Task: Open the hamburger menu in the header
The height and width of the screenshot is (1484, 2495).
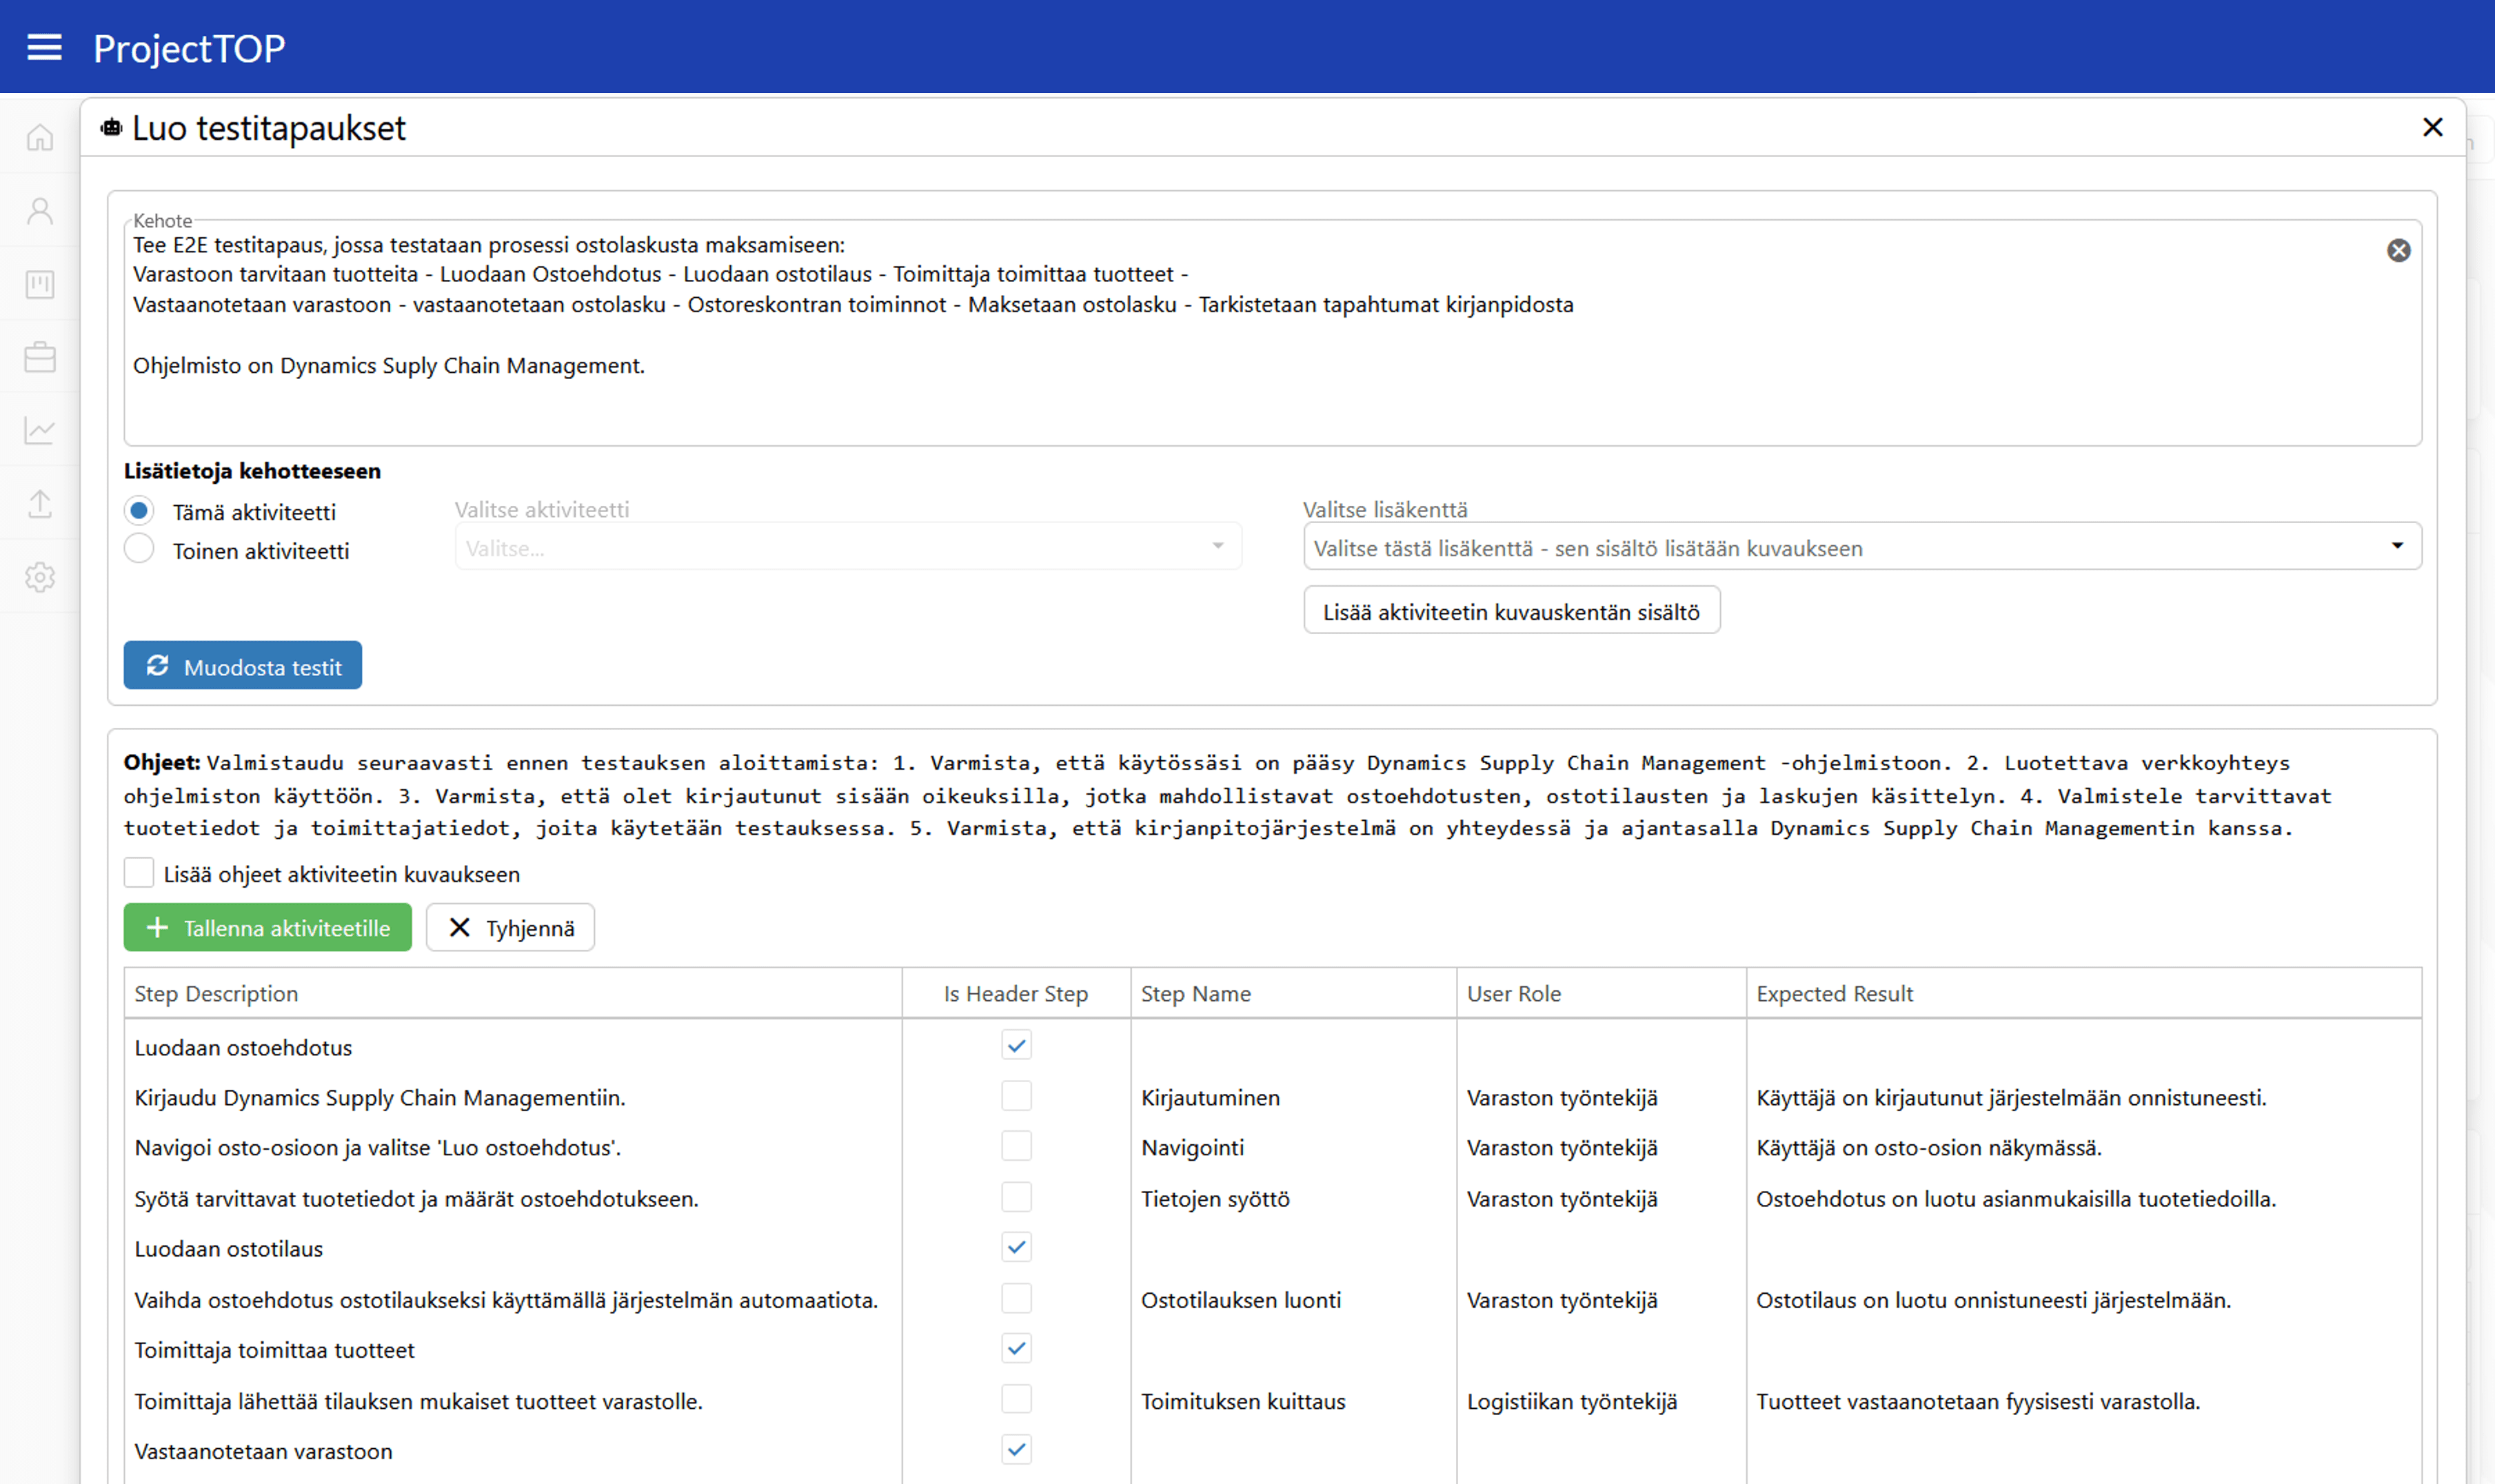Action: coord(44,47)
